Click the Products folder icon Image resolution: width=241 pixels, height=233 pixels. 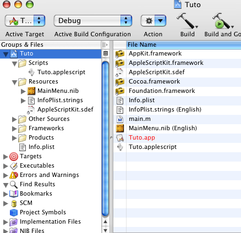pos(23,138)
